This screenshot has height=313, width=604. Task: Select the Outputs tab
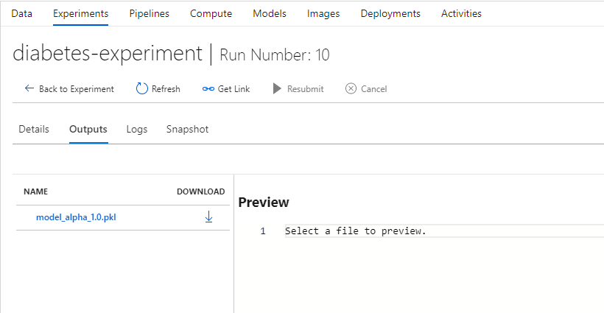coord(88,129)
